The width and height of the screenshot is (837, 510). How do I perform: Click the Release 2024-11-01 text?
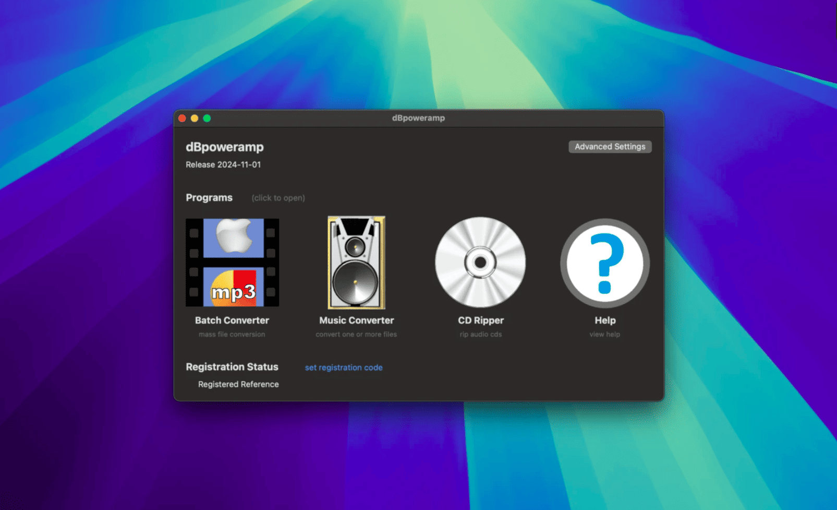[223, 164]
